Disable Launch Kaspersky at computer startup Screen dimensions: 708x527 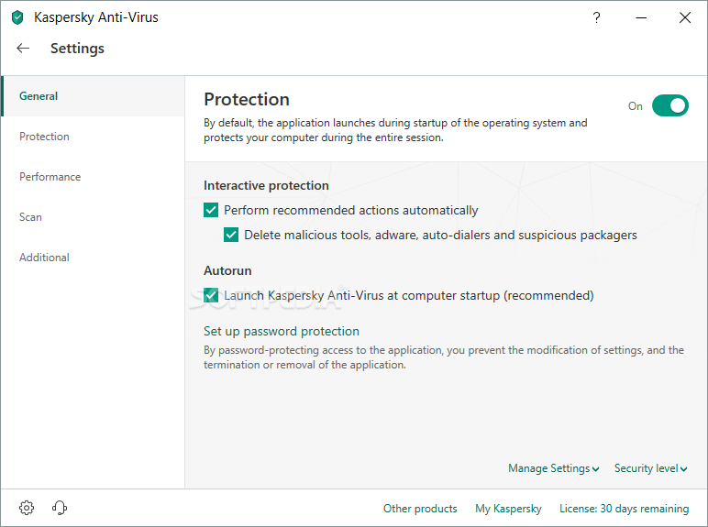click(x=211, y=295)
